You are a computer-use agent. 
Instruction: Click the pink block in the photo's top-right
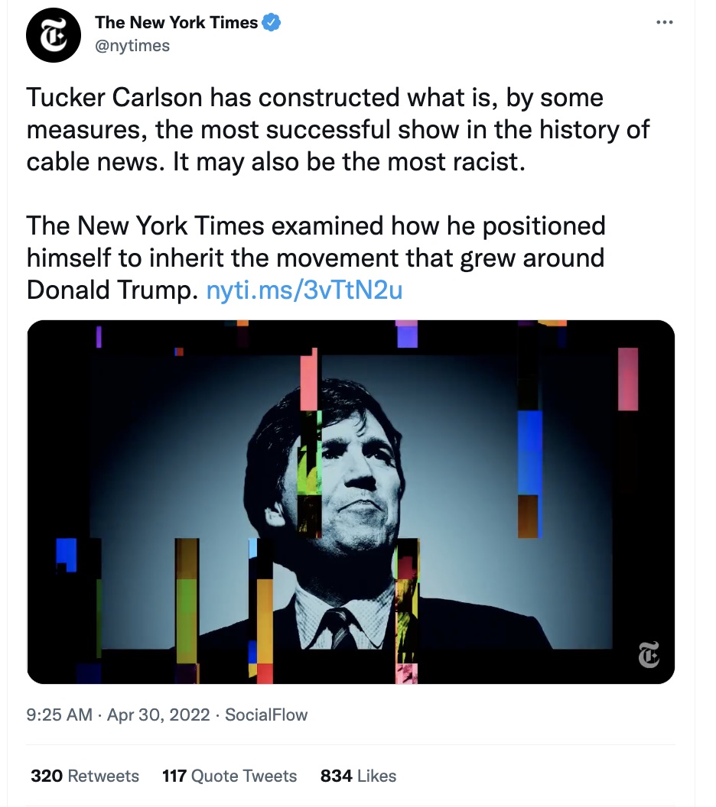(x=628, y=379)
